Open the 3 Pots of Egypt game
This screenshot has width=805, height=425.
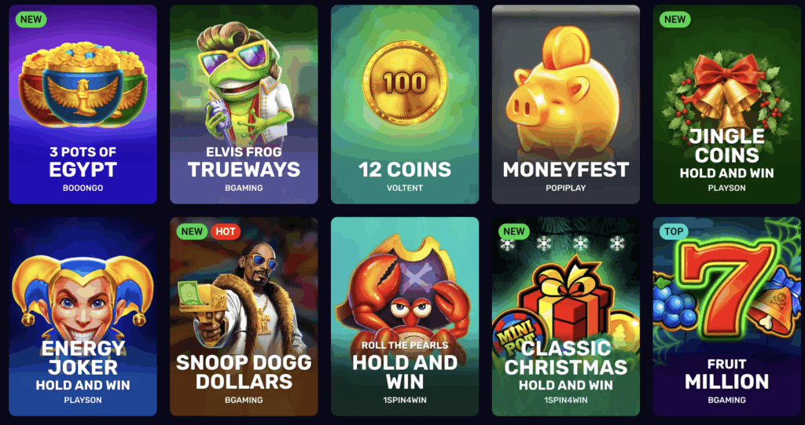click(x=83, y=104)
